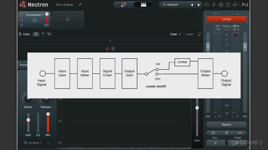The width and height of the screenshot is (268, 150).
Task: Click the Pan field showing C
Action: 215,143
